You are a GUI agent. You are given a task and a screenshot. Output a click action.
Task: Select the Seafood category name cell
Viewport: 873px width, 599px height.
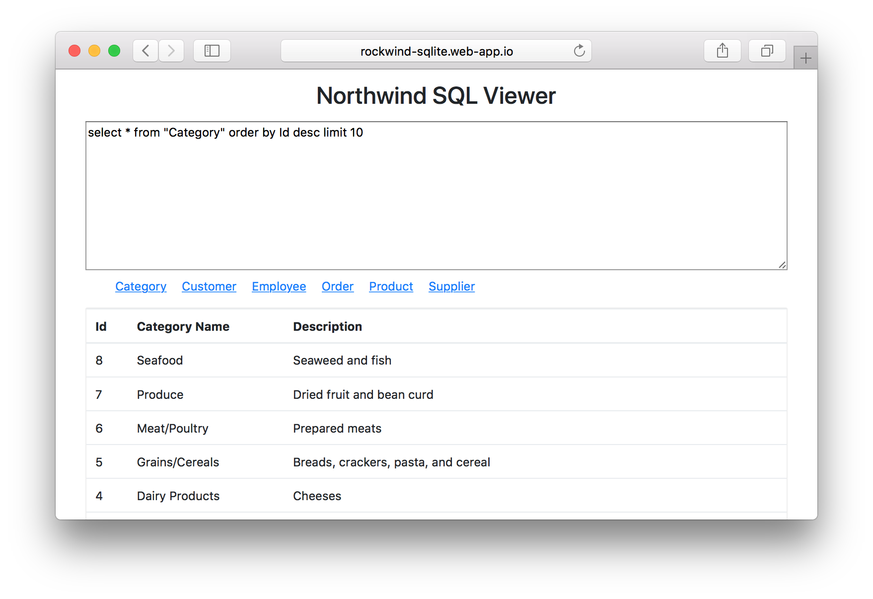point(160,360)
